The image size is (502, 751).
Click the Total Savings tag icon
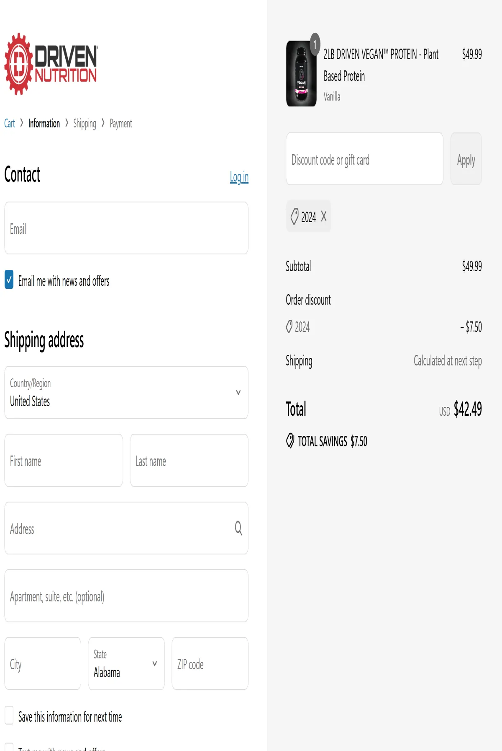(x=290, y=440)
